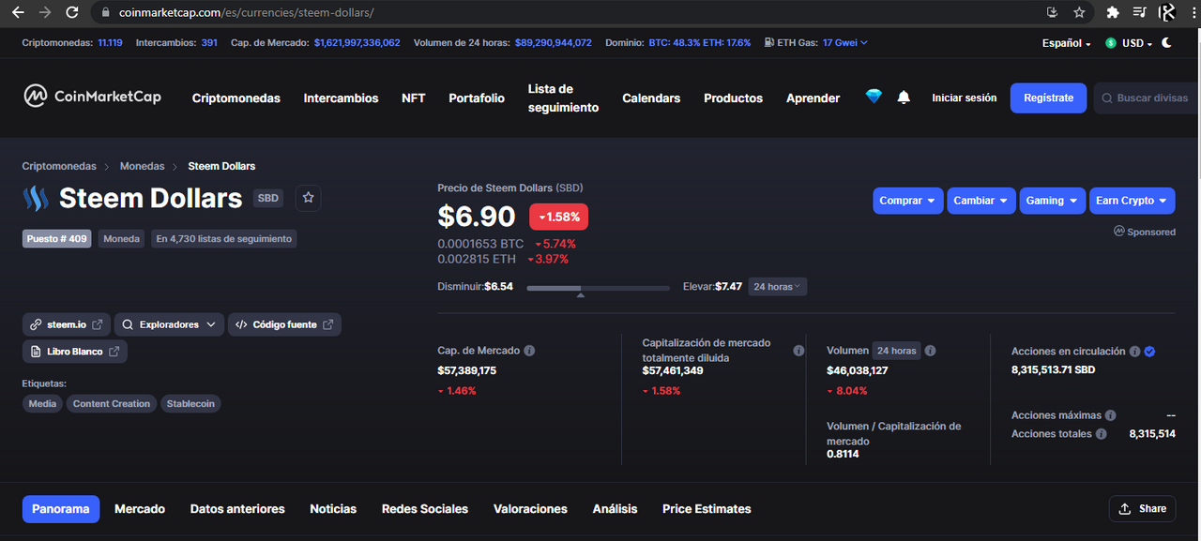Bookmark this page with the star icon
The image size is (1201, 541).
click(1079, 13)
